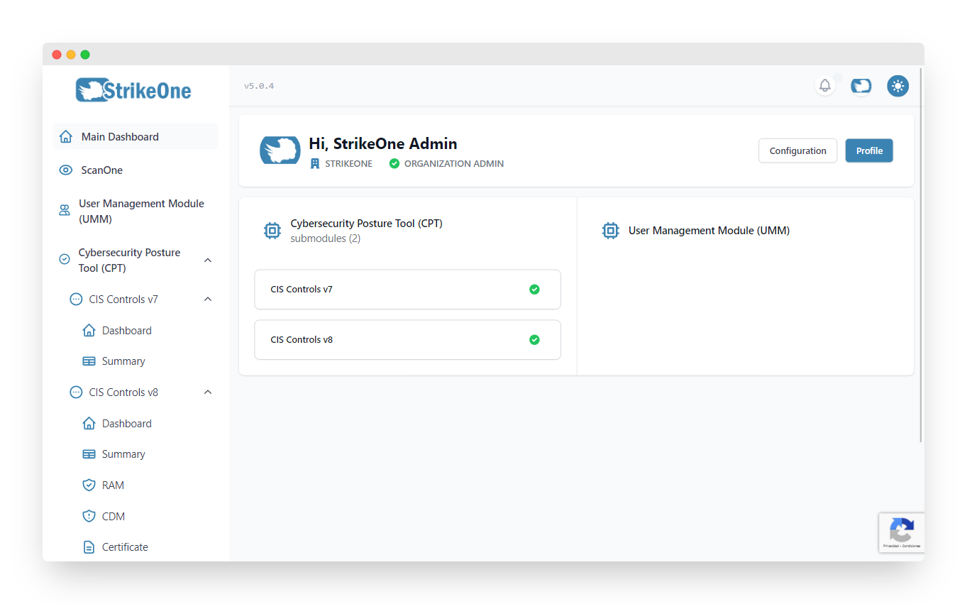Click the main page vertical scrollbar
Image resolution: width=967 pixels, height=604 pixels.
click(x=921, y=256)
